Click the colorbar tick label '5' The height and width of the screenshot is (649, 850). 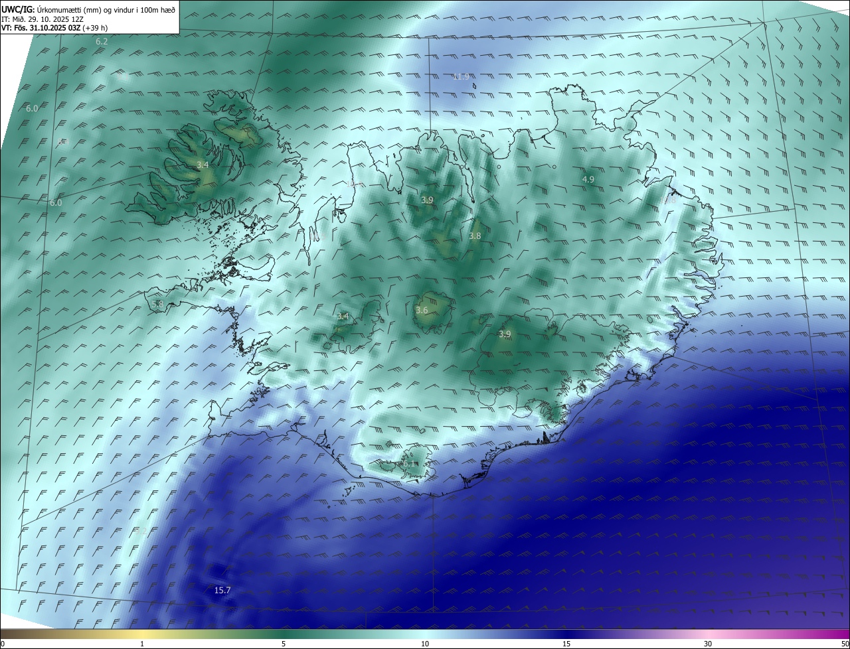[x=284, y=644]
